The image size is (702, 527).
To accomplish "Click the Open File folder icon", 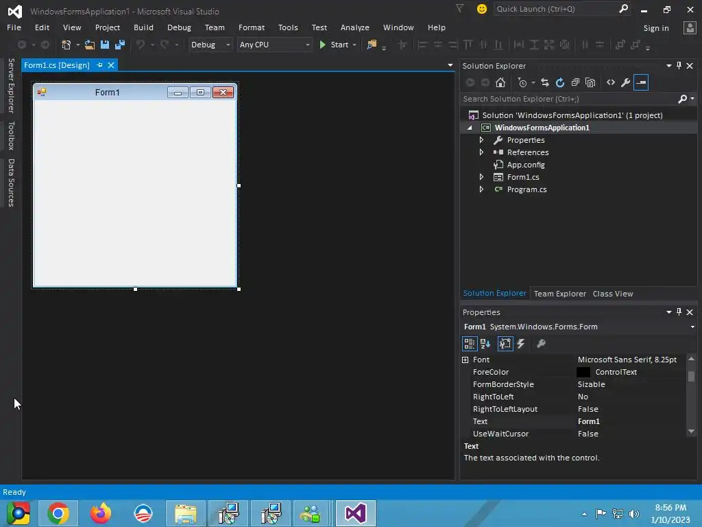I will click(90, 45).
